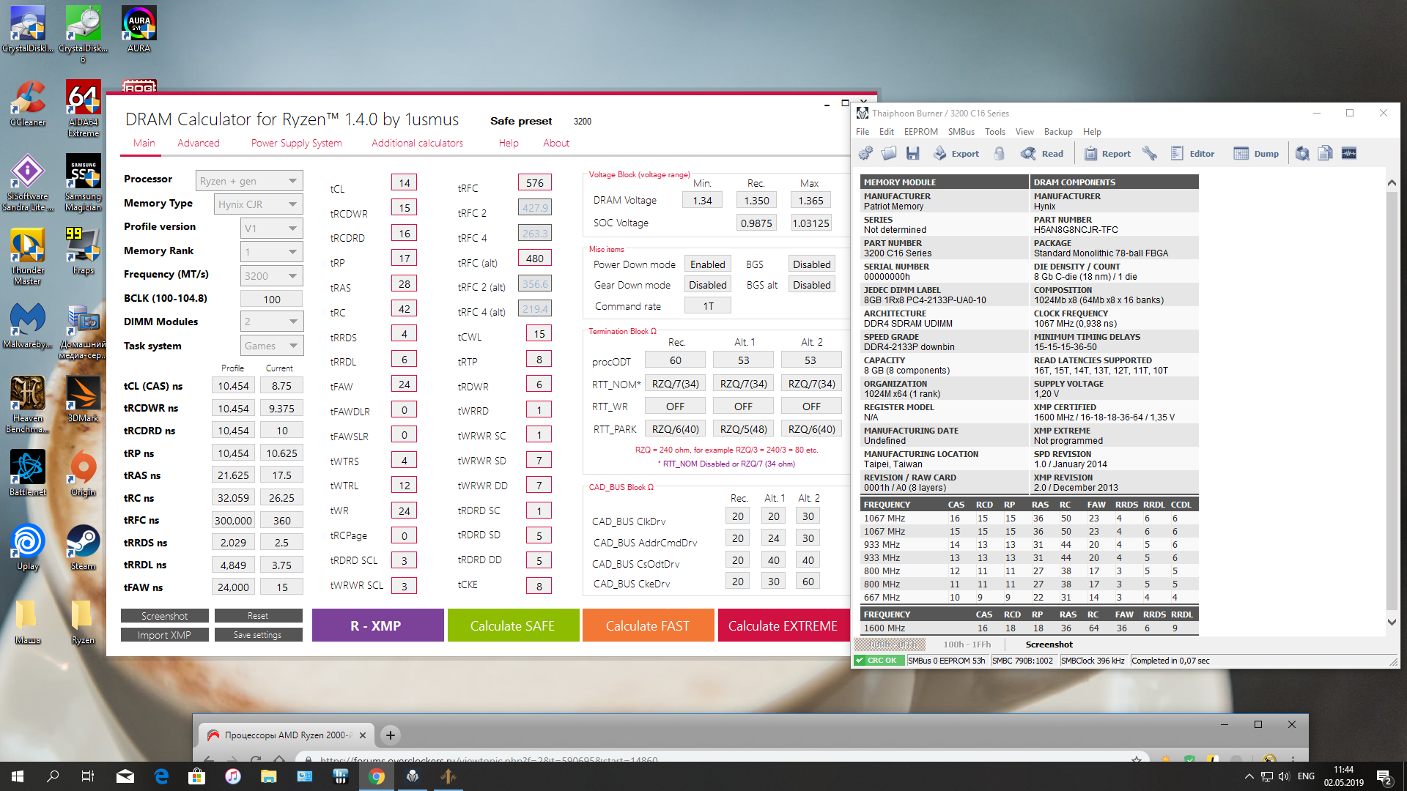Screen dimensions: 1407x791
Task: Switch to the Advanced tab
Action: 198,143
